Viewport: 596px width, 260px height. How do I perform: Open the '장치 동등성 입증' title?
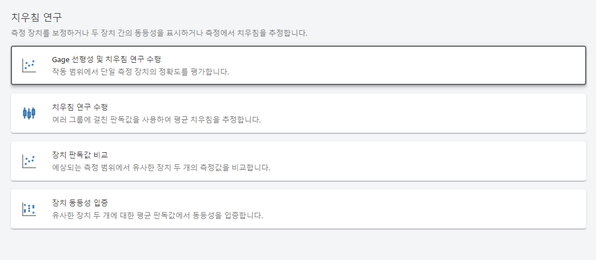pos(80,203)
